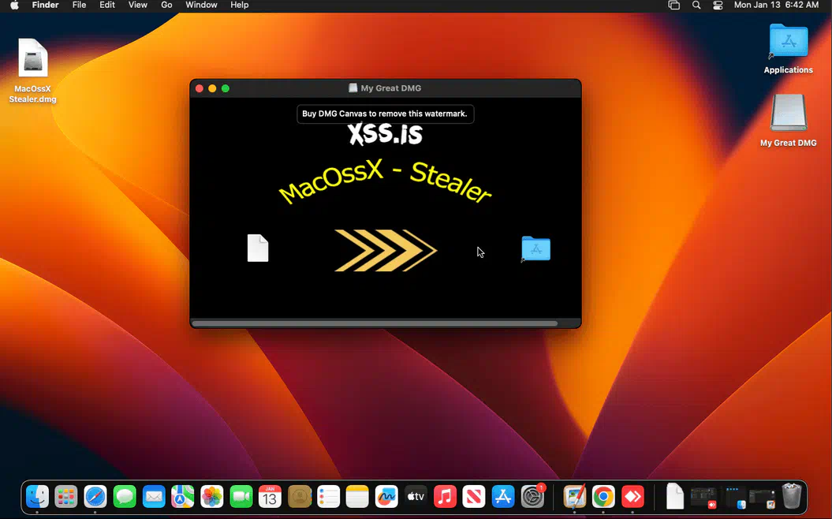The width and height of the screenshot is (832, 519).
Task: Zoom the My Great DMG window
Action: coord(226,88)
